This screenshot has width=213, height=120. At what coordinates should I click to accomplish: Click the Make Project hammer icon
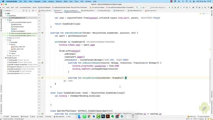(x=137, y=7)
